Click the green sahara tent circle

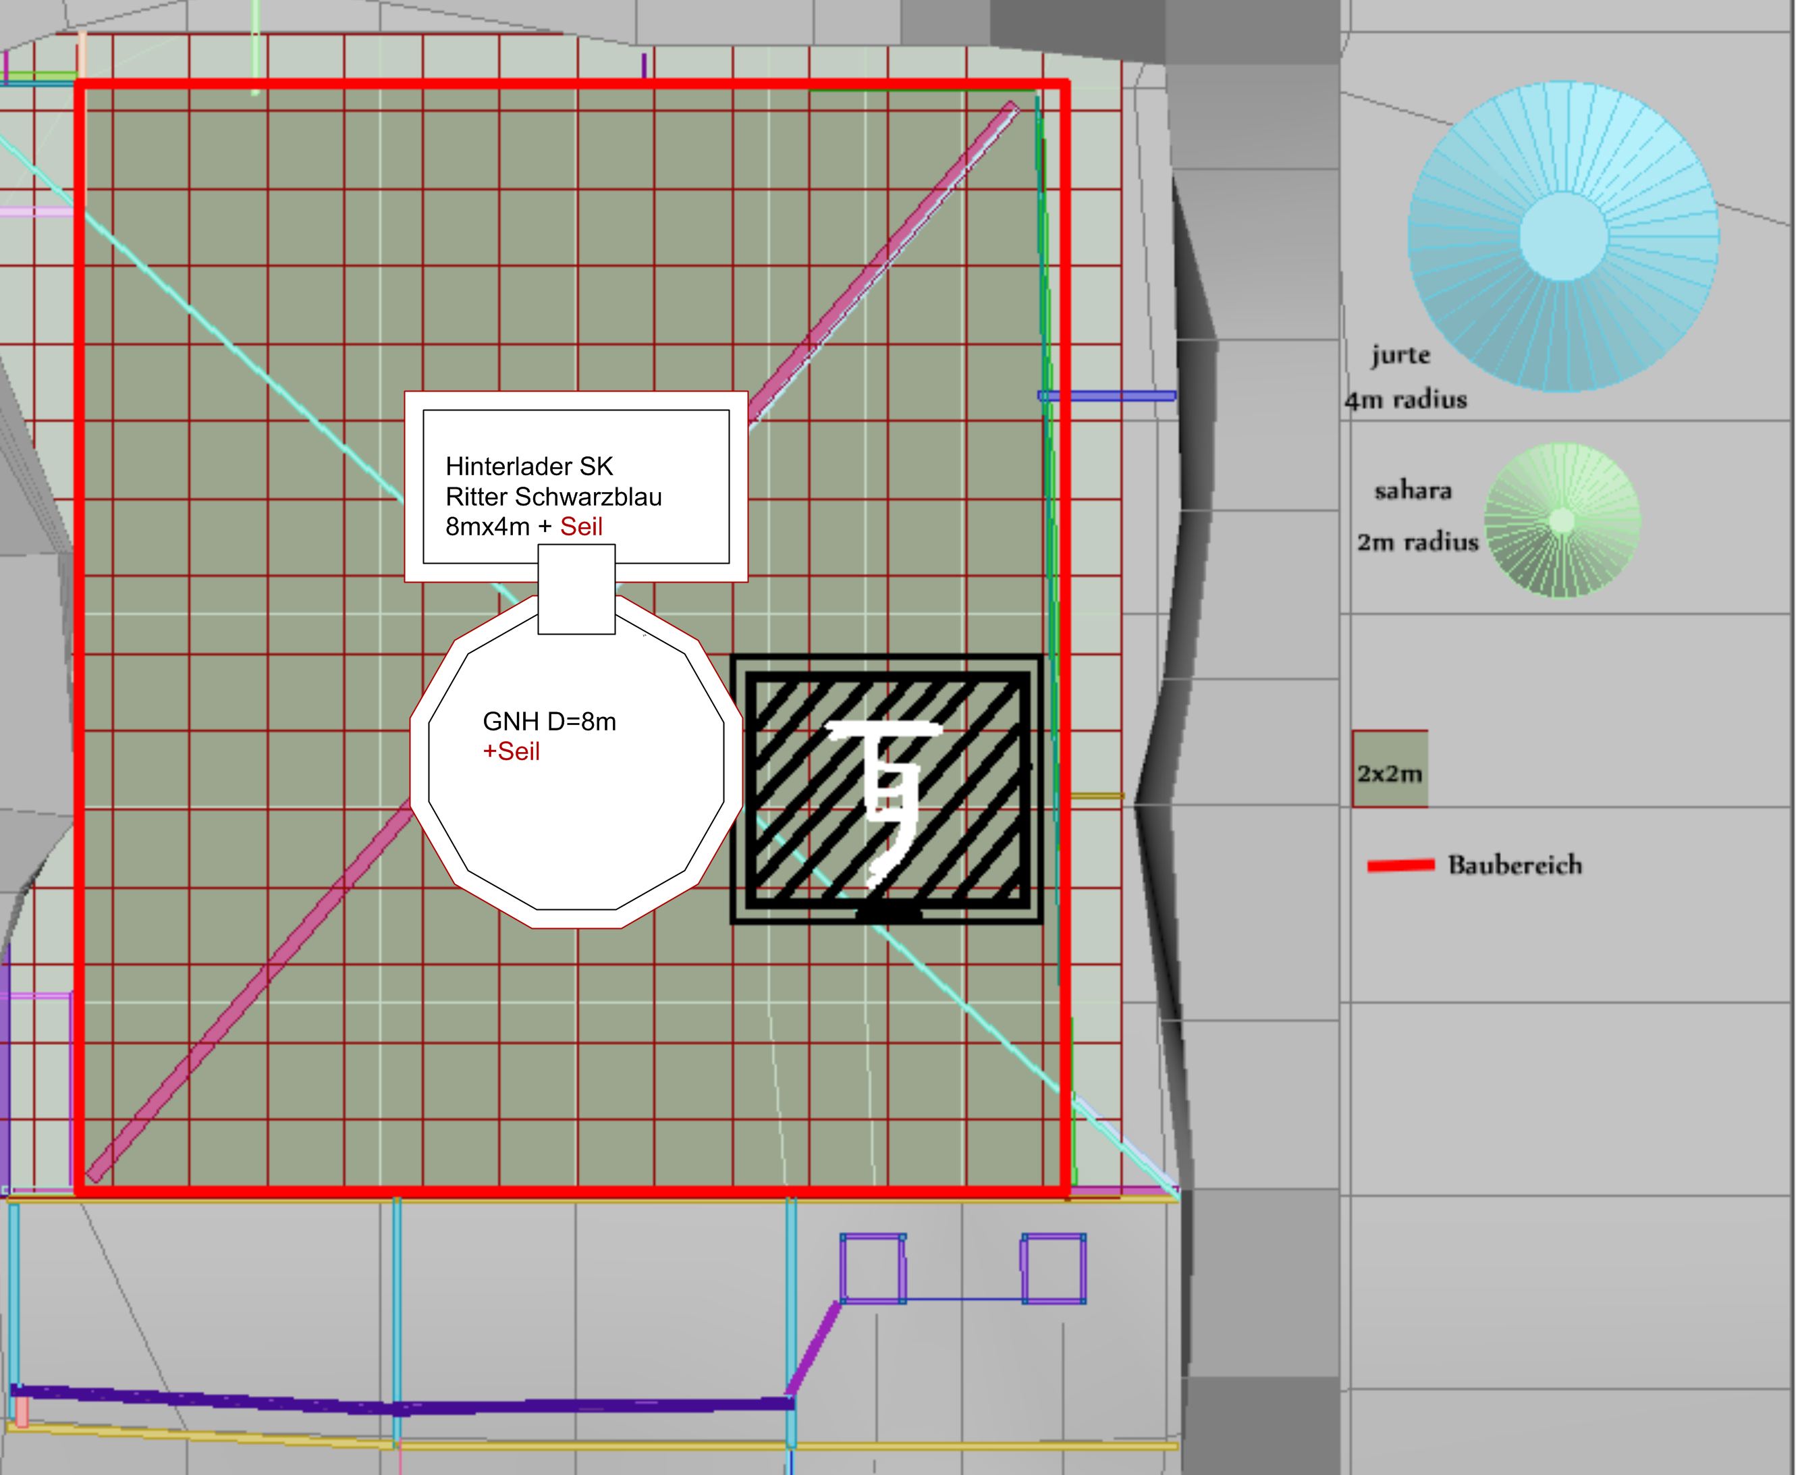pyautogui.click(x=1562, y=520)
